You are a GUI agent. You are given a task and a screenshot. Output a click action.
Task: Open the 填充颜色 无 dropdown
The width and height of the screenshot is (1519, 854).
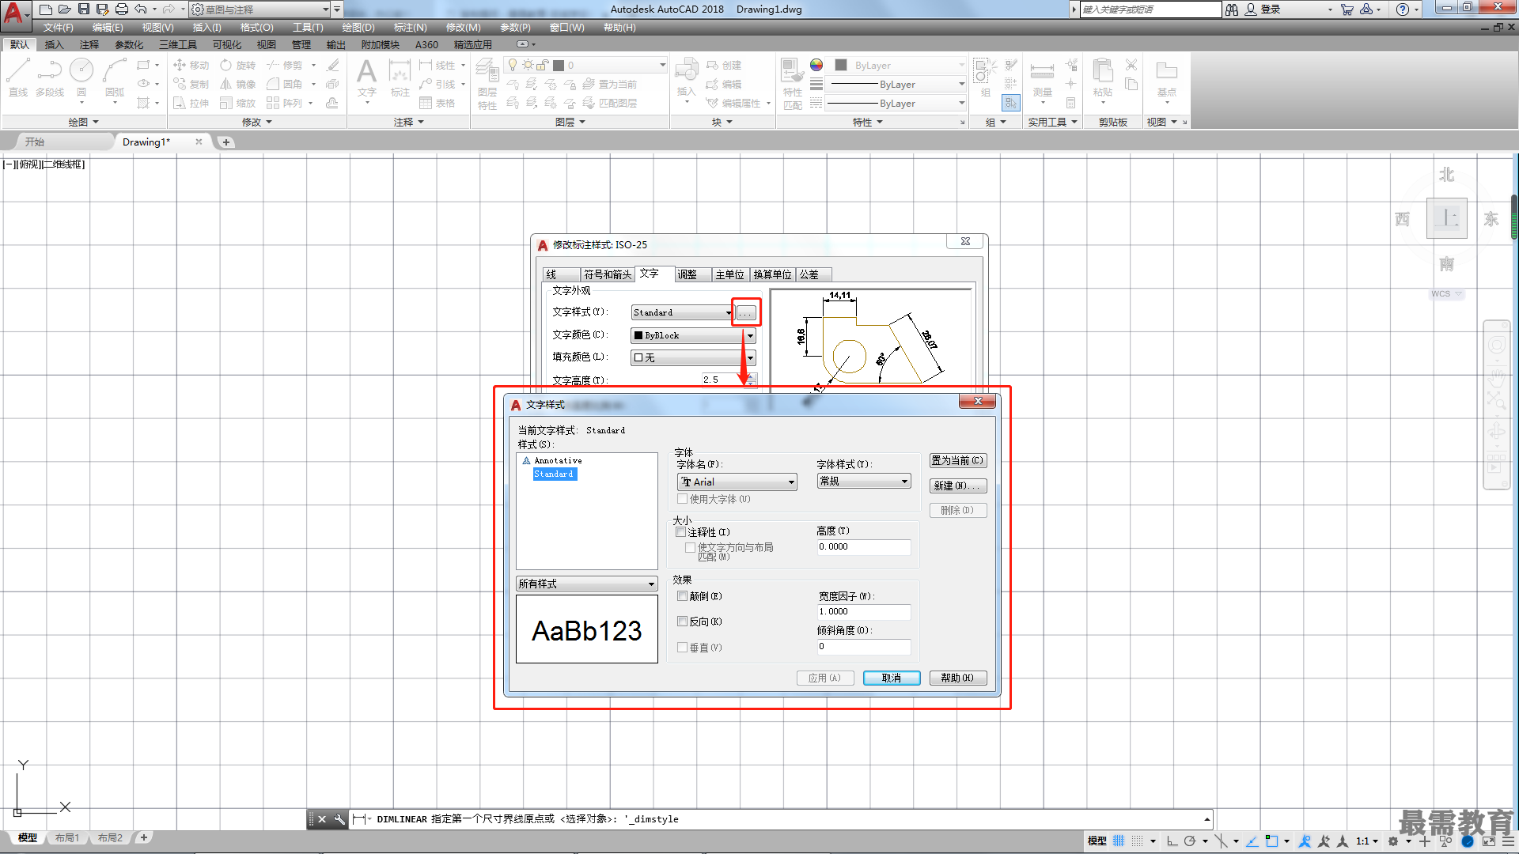tap(693, 357)
